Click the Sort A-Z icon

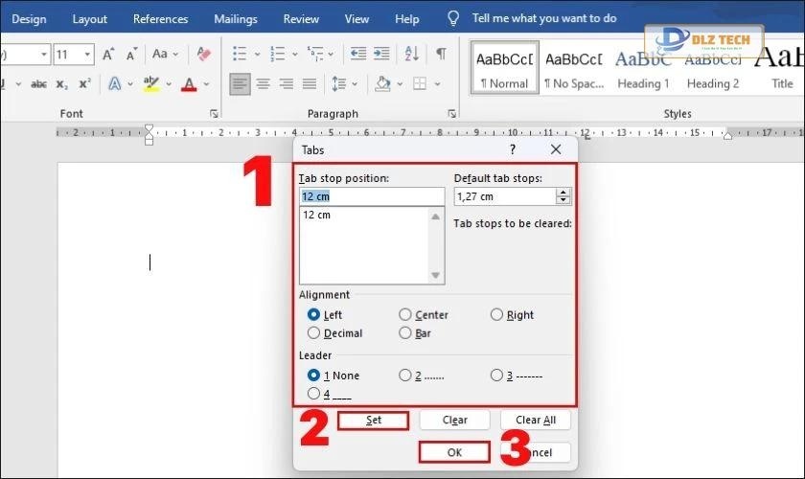[x=413, y=54]
